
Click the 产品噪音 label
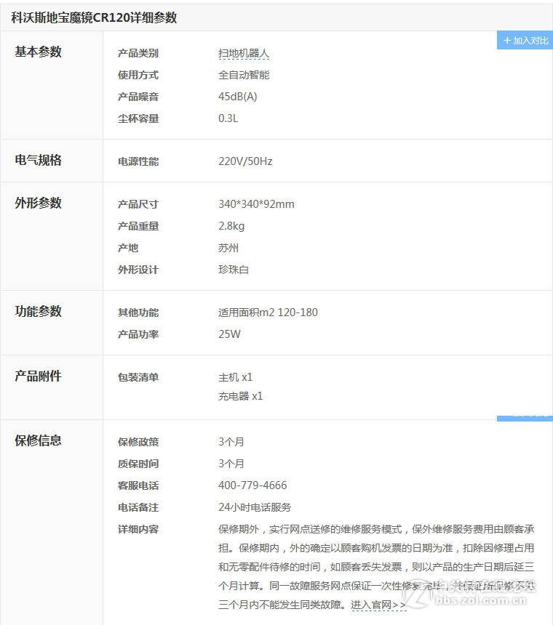click(x=138, y=97)
